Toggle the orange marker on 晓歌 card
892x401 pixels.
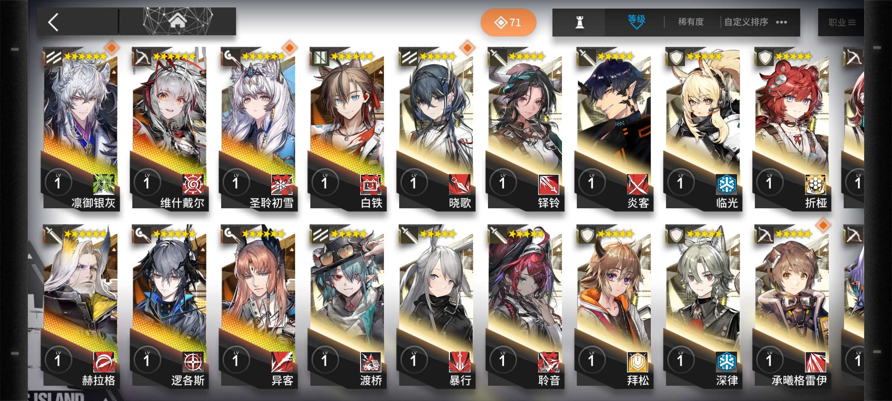[x=467, y=48]
